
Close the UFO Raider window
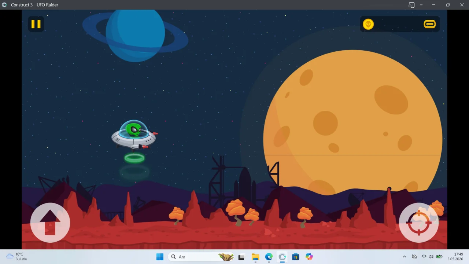coord(462,5)
